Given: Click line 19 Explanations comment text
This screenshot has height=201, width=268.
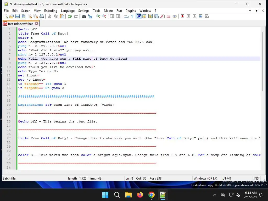Looking at the screenshot, I should 66,105.
